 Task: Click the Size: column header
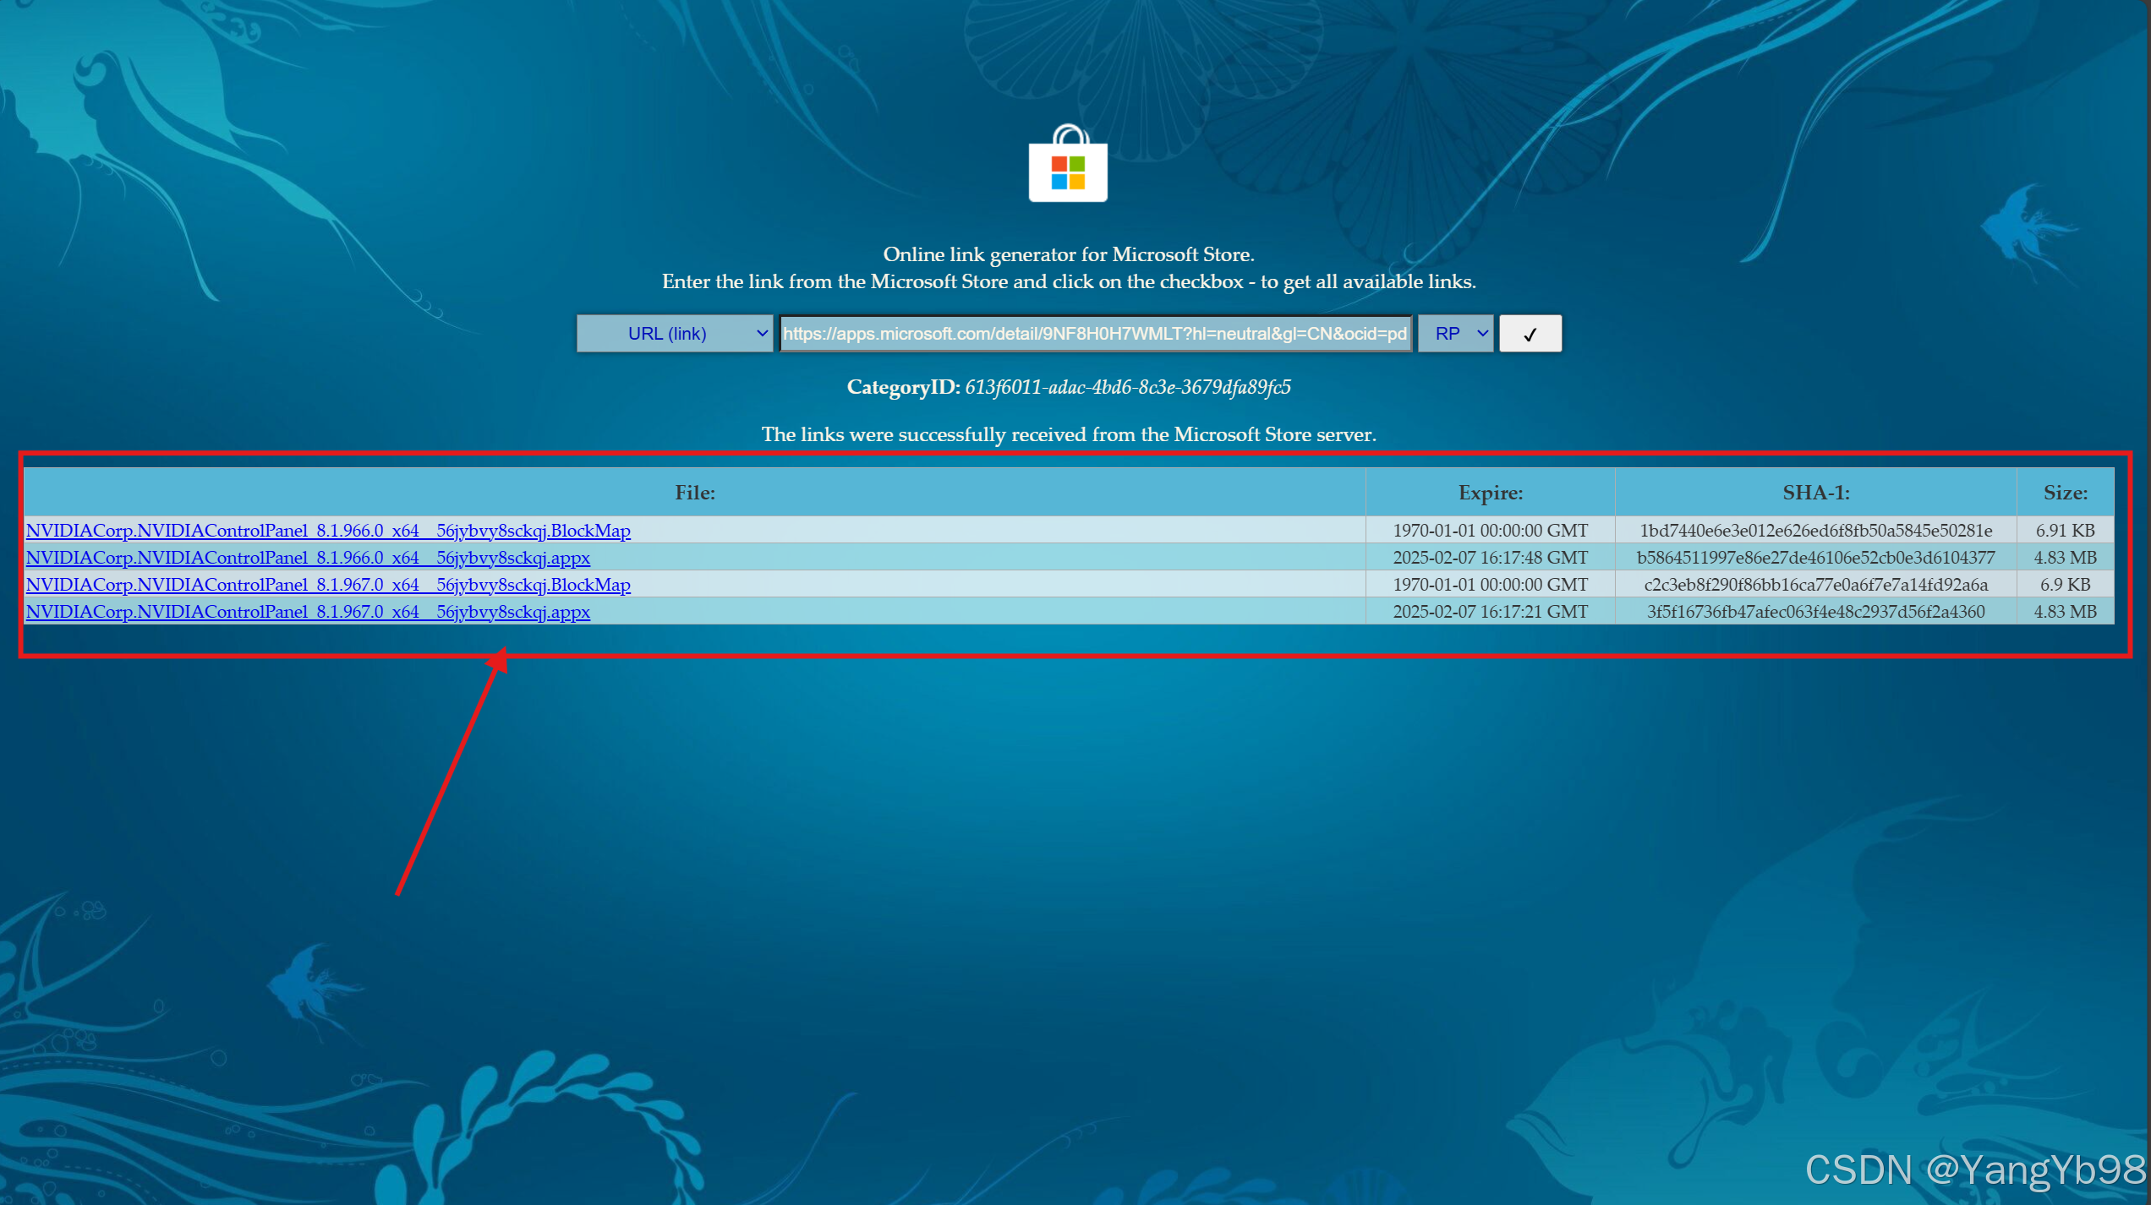[2065, 493]
